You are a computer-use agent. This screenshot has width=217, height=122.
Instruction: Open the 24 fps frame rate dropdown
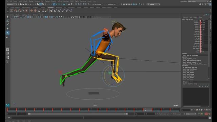(x=191, y=114)
